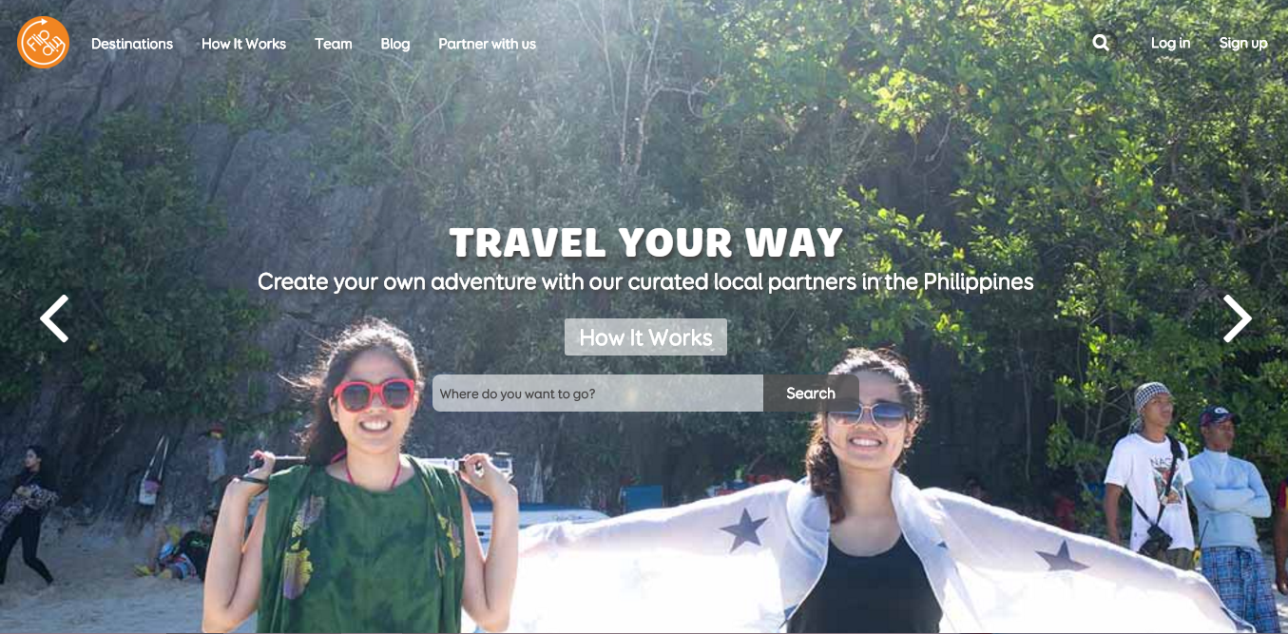Click the orange Flip logo icon
The width and height of the screenshot is (1288, 634).
pos(43,43)
